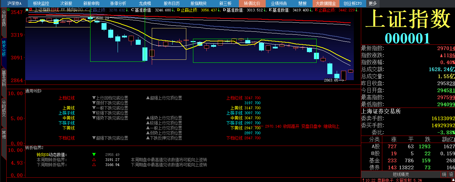Click the 统 statistics button

click(444, 174)
